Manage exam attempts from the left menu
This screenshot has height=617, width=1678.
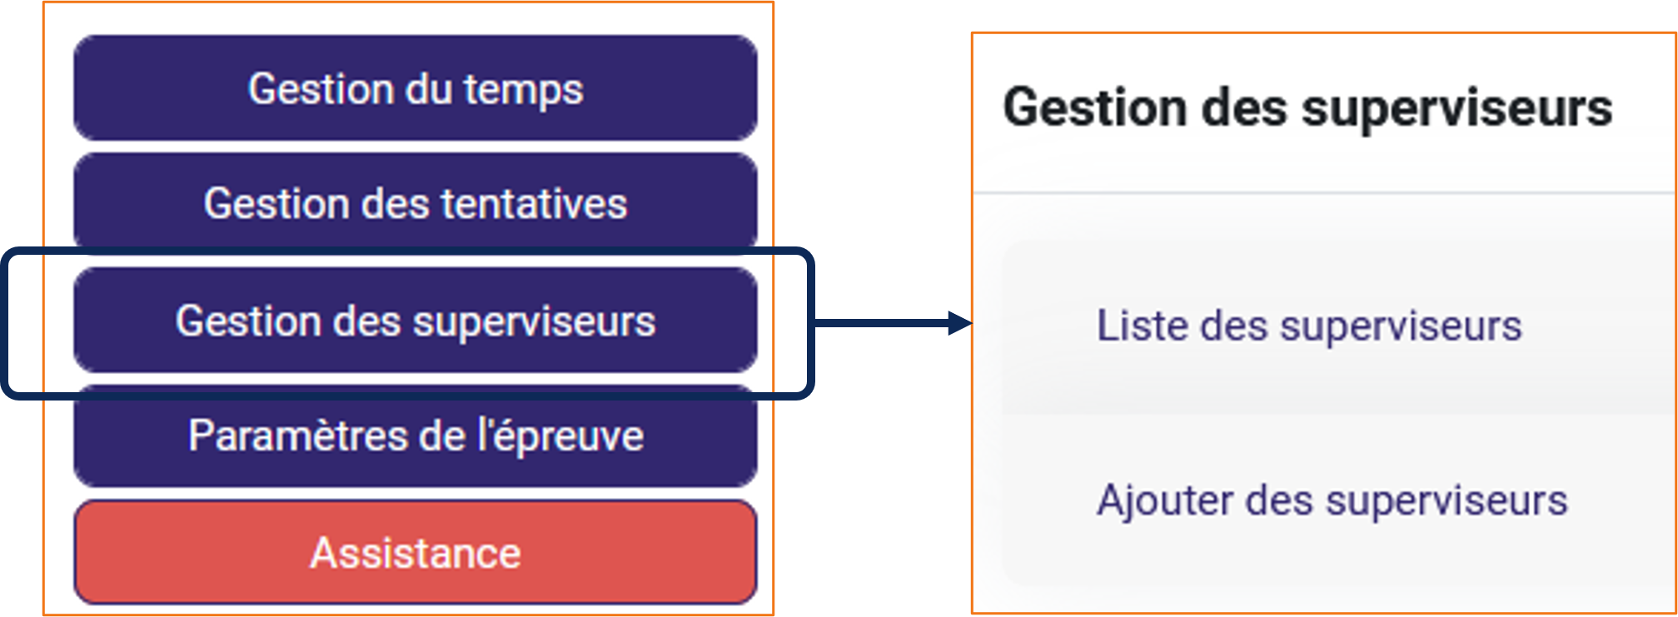416,203
